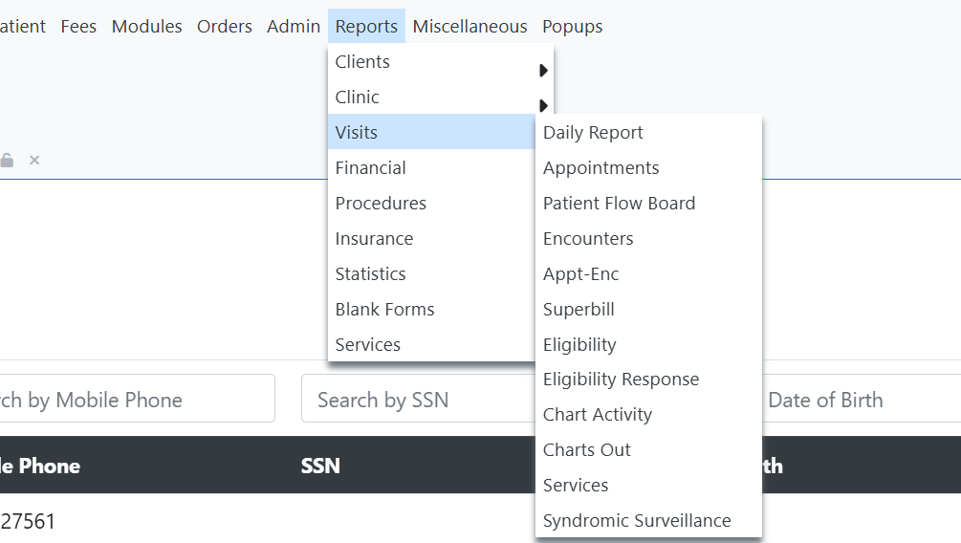Open the Miscellaneous menu
961x543 pixels.
[470, 27]
